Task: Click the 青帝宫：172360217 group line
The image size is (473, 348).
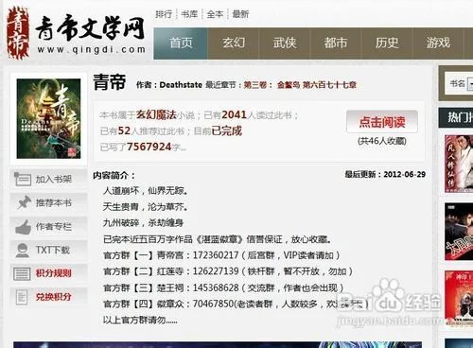Action: click(x=221, y=255)
